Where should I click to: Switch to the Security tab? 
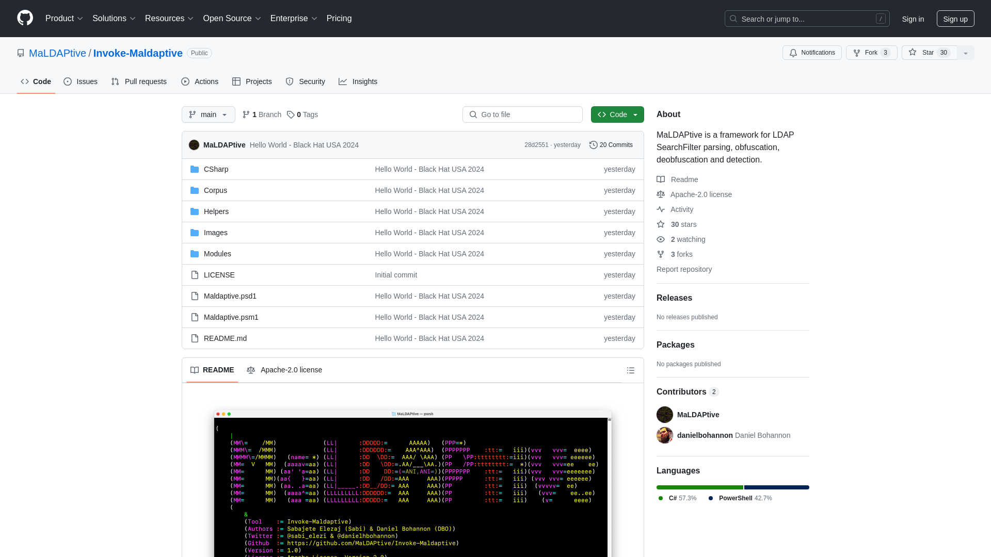click(x=306, y=81)
